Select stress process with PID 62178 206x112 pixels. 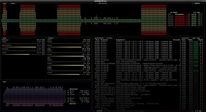[149, 58]
